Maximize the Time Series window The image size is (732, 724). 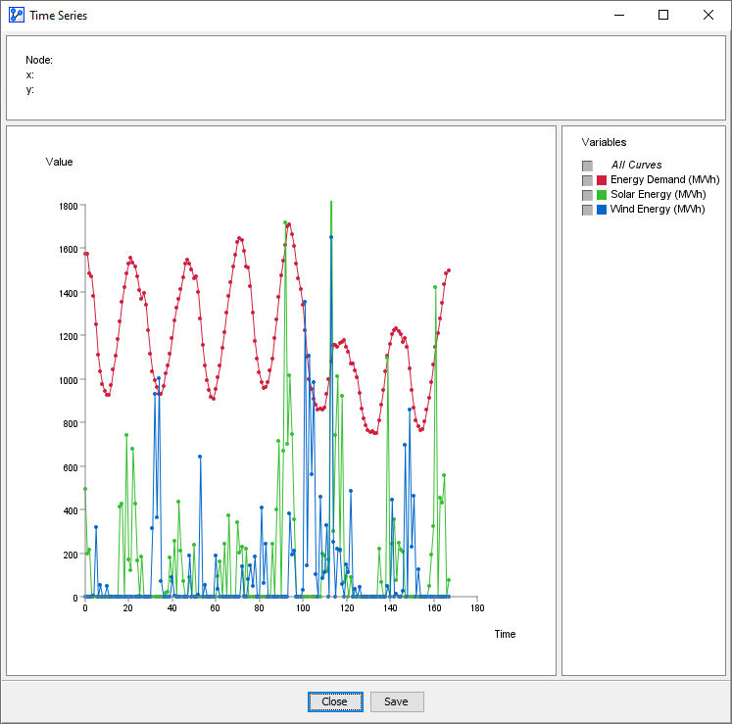663,15
